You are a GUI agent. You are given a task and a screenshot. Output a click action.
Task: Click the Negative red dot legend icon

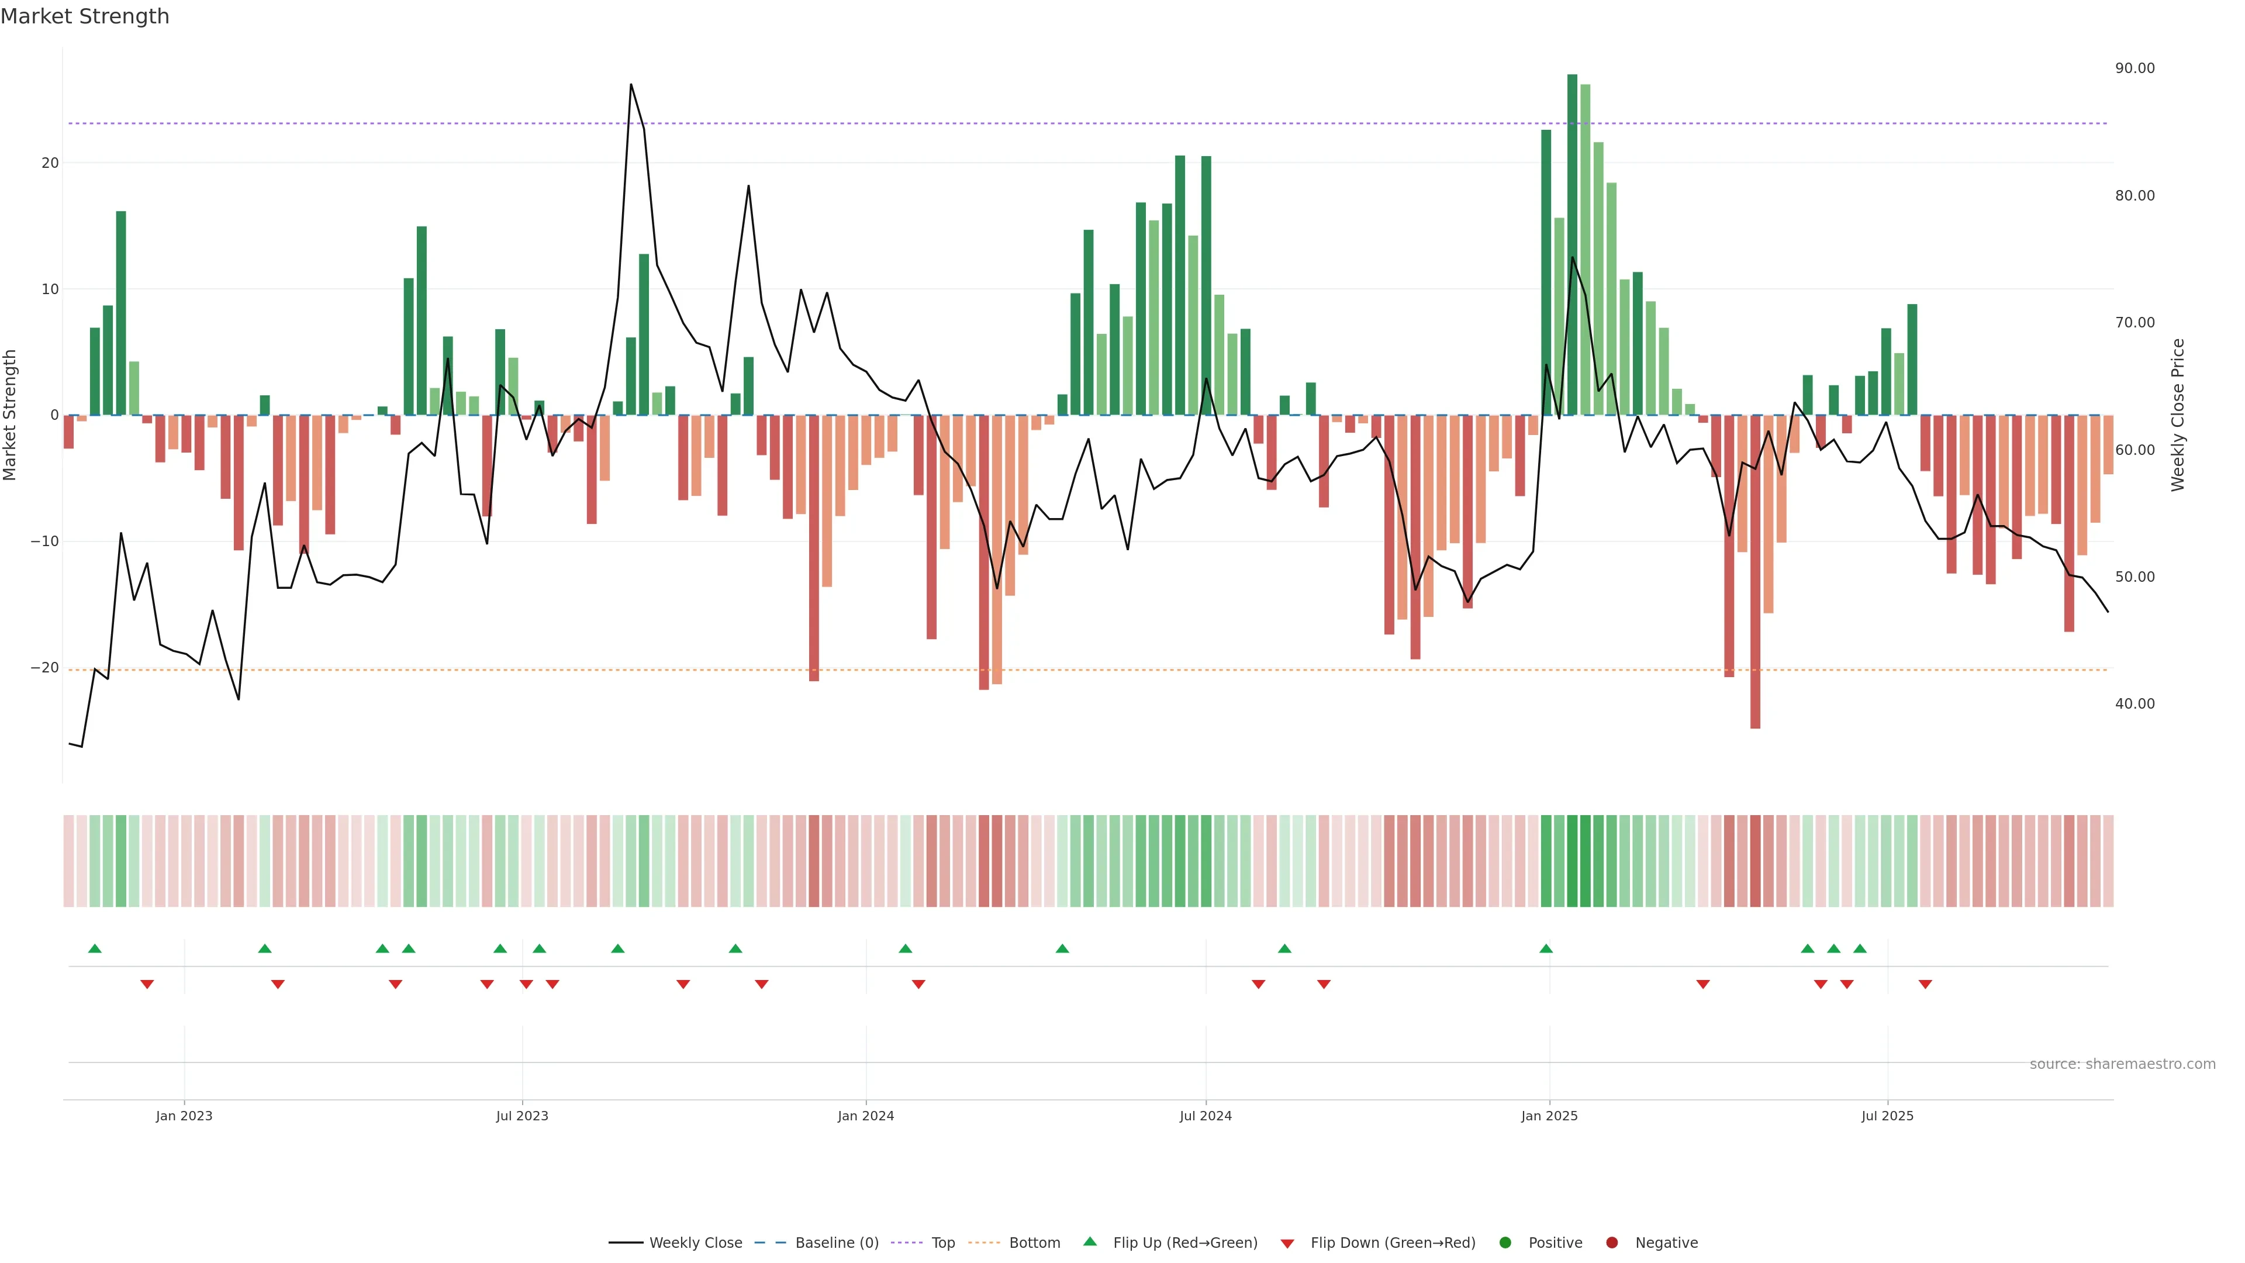(1611, 1242)
